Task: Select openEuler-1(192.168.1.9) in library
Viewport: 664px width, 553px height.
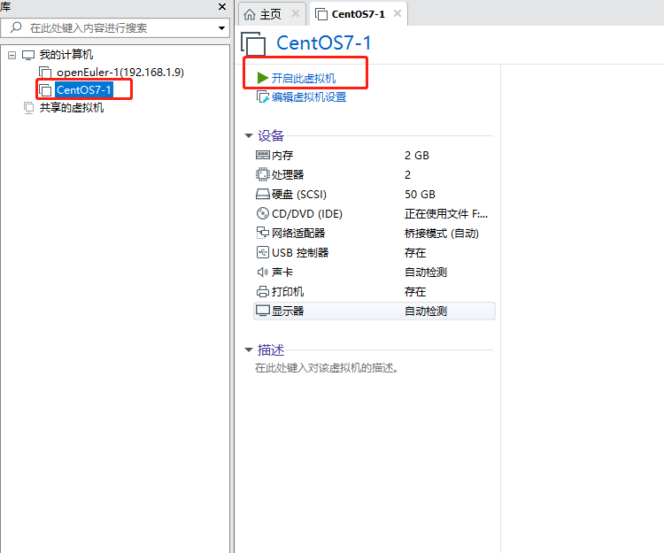Action: coord(120,73)
